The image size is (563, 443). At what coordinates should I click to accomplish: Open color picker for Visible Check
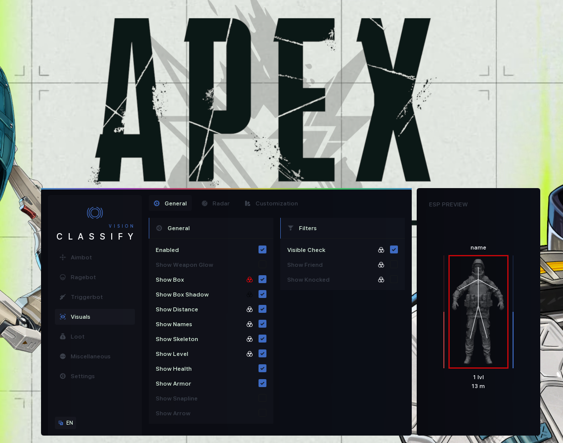[381, 250]
